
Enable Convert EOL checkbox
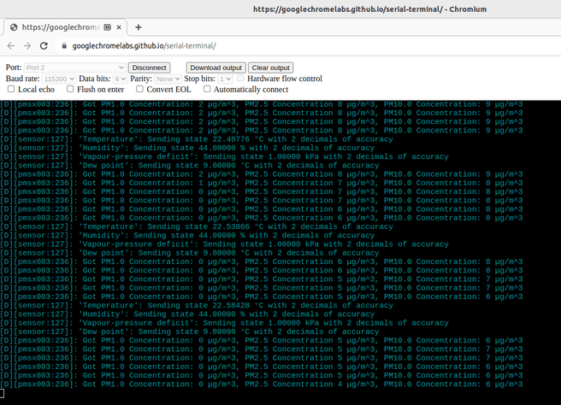tap(139, 89)
